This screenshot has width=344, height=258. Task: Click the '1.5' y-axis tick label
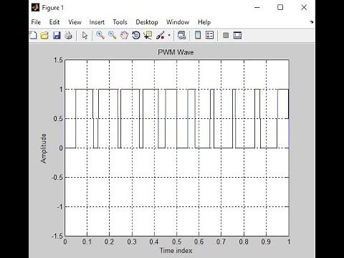(x=58, y=60)
